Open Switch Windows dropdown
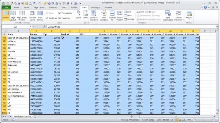The width and height of the screenshot is (220, 123). tap(179, 15)
